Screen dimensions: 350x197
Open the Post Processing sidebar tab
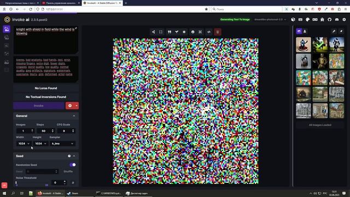(7, 62)
